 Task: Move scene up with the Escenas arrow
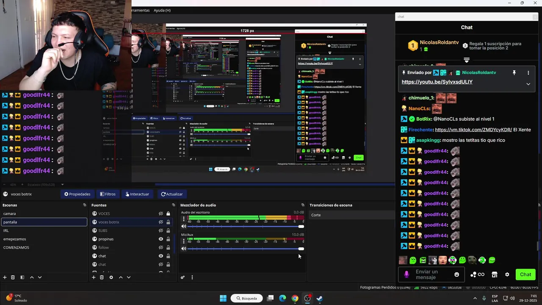(x=32, y=277)
